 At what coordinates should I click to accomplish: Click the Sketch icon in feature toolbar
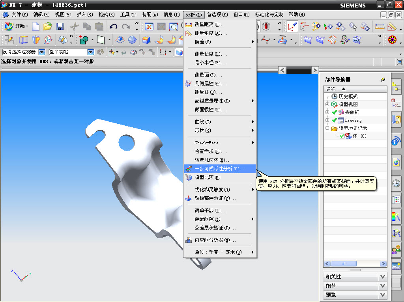point(9,40)
